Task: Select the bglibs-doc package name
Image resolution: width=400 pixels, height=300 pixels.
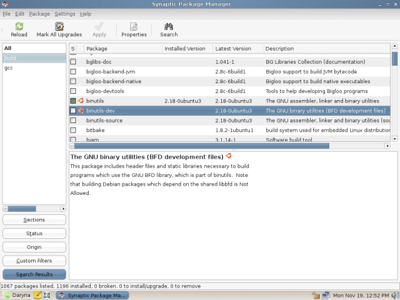Action: pyautogui.click(x=99, y=62)
